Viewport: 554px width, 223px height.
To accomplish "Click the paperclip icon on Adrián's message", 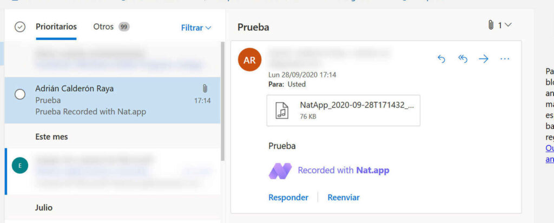I will tap(205, 88).
